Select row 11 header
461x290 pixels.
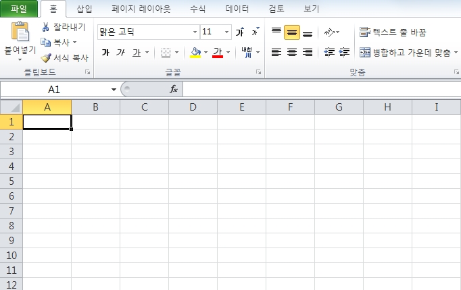[x=11, y=270]
